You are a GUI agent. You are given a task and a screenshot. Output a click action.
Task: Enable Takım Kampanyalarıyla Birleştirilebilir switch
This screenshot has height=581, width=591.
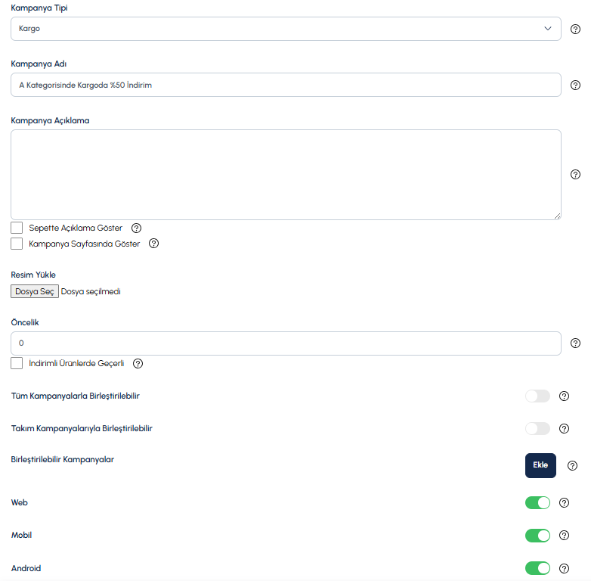537,429
